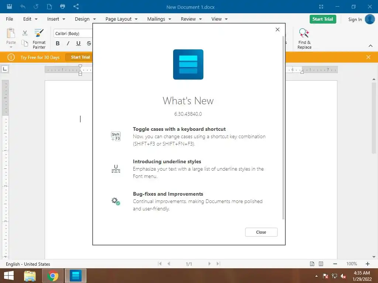This screenshot has width=378, height=283.
Task: Click the app logo in What's New dialog
Action: point(188,64)
